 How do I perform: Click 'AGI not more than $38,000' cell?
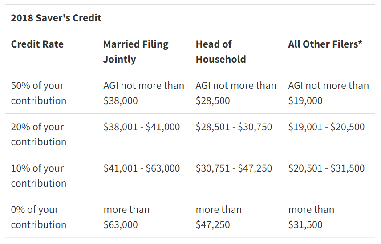(x=143, y=93)
